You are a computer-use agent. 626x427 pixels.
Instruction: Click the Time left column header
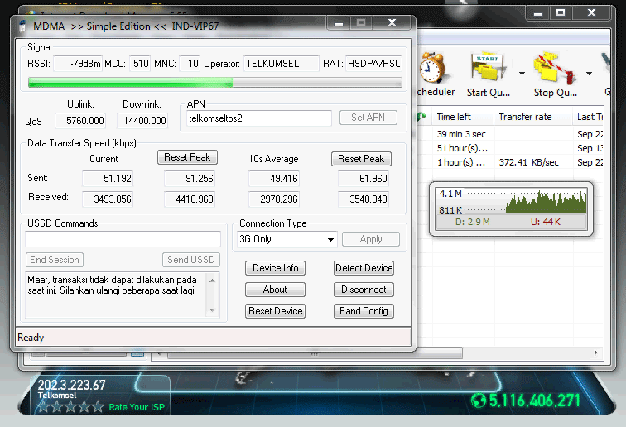pyautogui.click(x=463, y=117)
